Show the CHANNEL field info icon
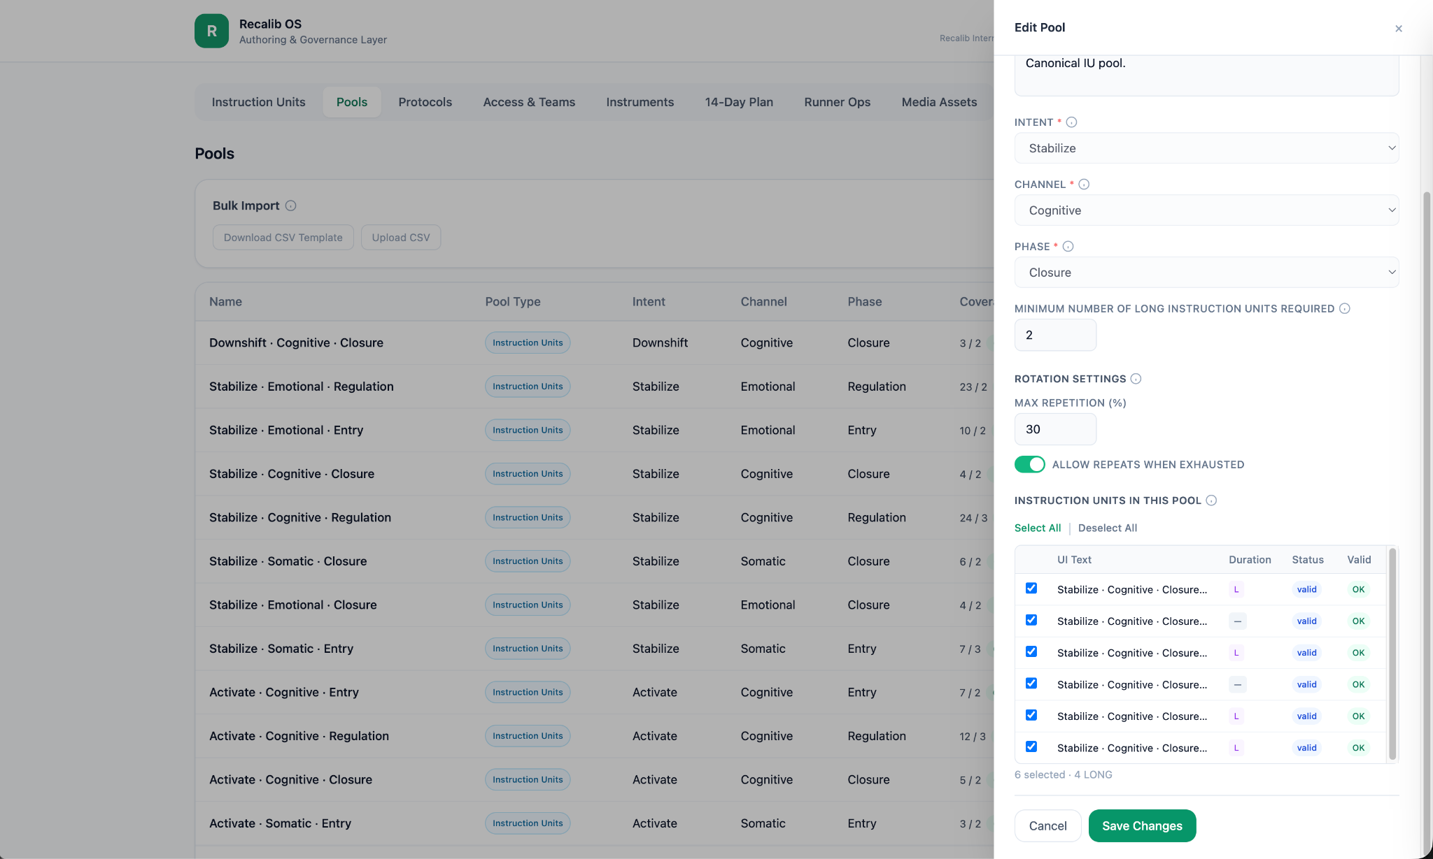 (1084, 185)
